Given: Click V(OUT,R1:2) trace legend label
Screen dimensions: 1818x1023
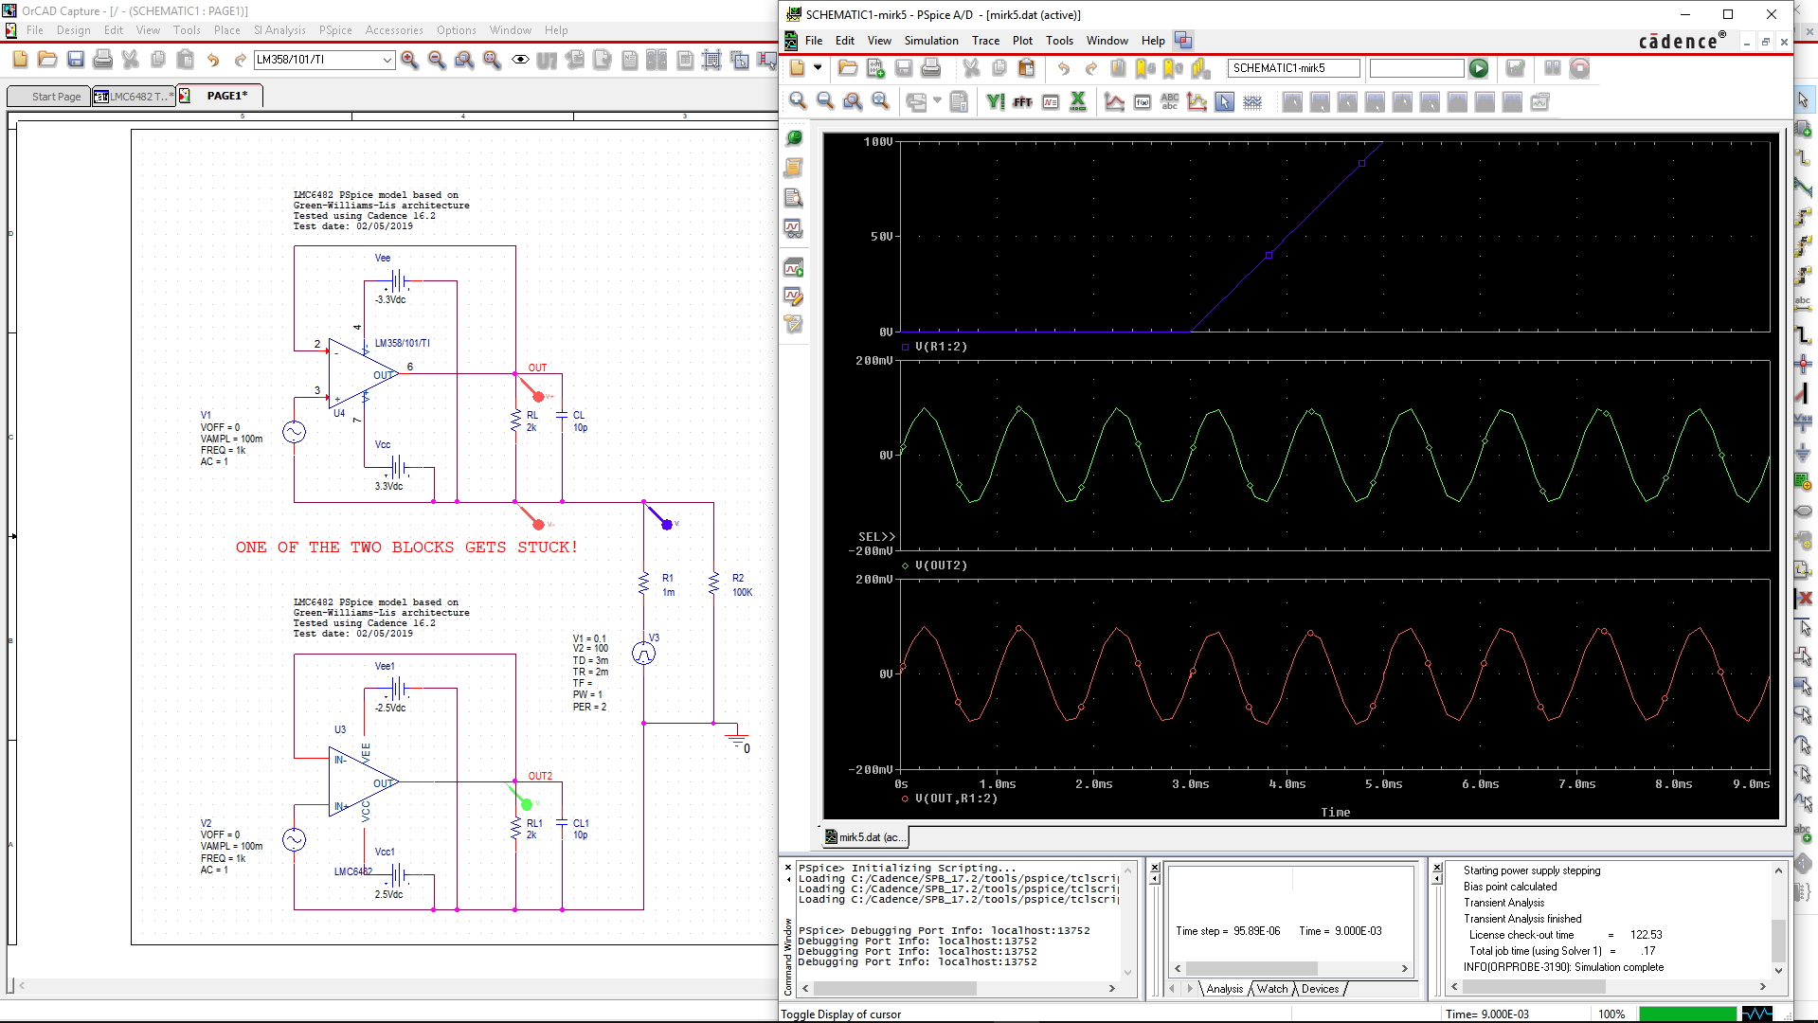Looking at the screenshot, I should [956, 799].
